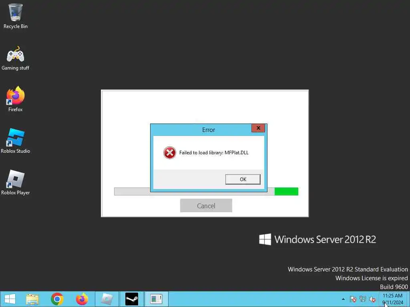Open File Explorer from the taskbar

pos(32,299)
